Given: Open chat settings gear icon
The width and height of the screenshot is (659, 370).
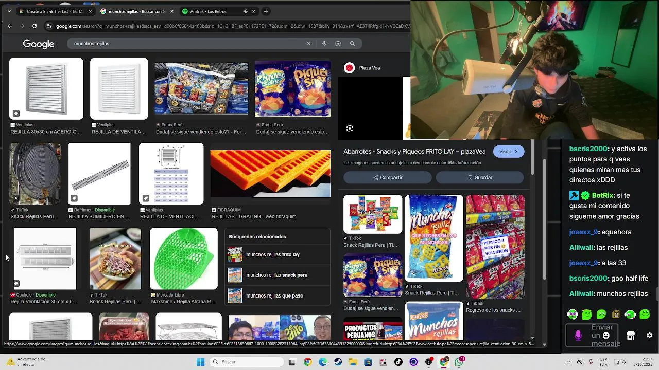Looking at the screenshot, I should [x=649, y=336].
